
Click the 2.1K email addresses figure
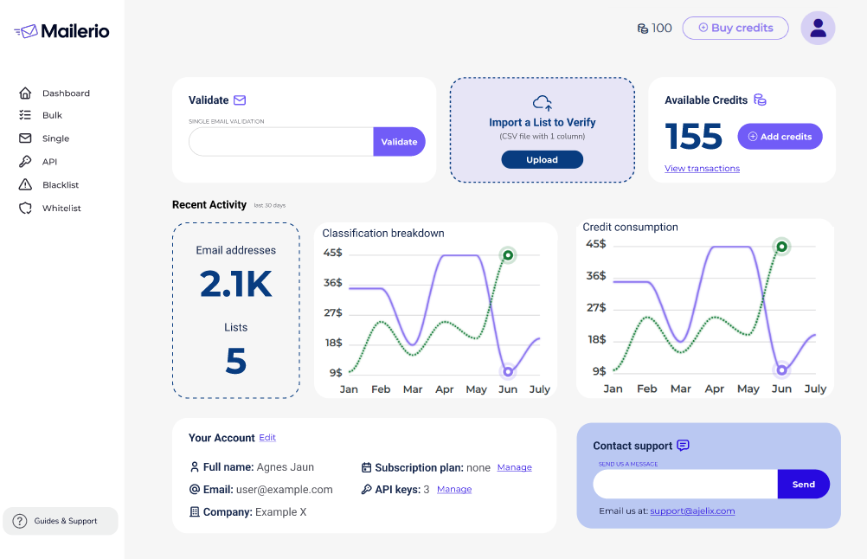[x=236, y=284]
